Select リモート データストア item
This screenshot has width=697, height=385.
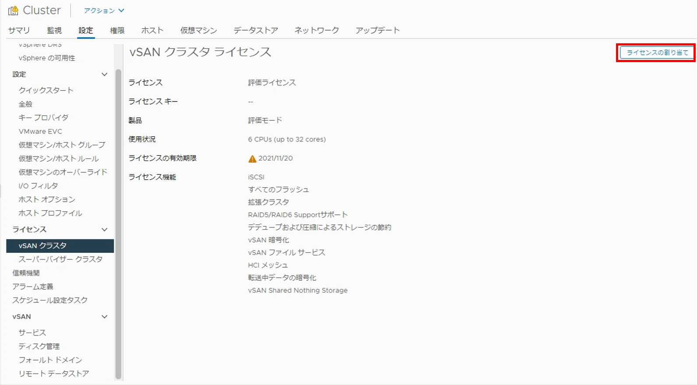(x=54, y=374)
